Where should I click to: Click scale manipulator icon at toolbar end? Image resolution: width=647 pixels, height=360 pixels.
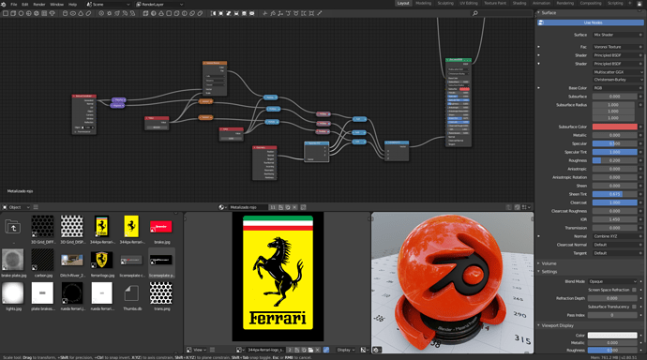pos(320,13)
